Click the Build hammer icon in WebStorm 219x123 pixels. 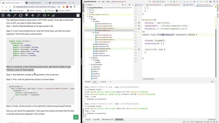(x=150, y=1)
